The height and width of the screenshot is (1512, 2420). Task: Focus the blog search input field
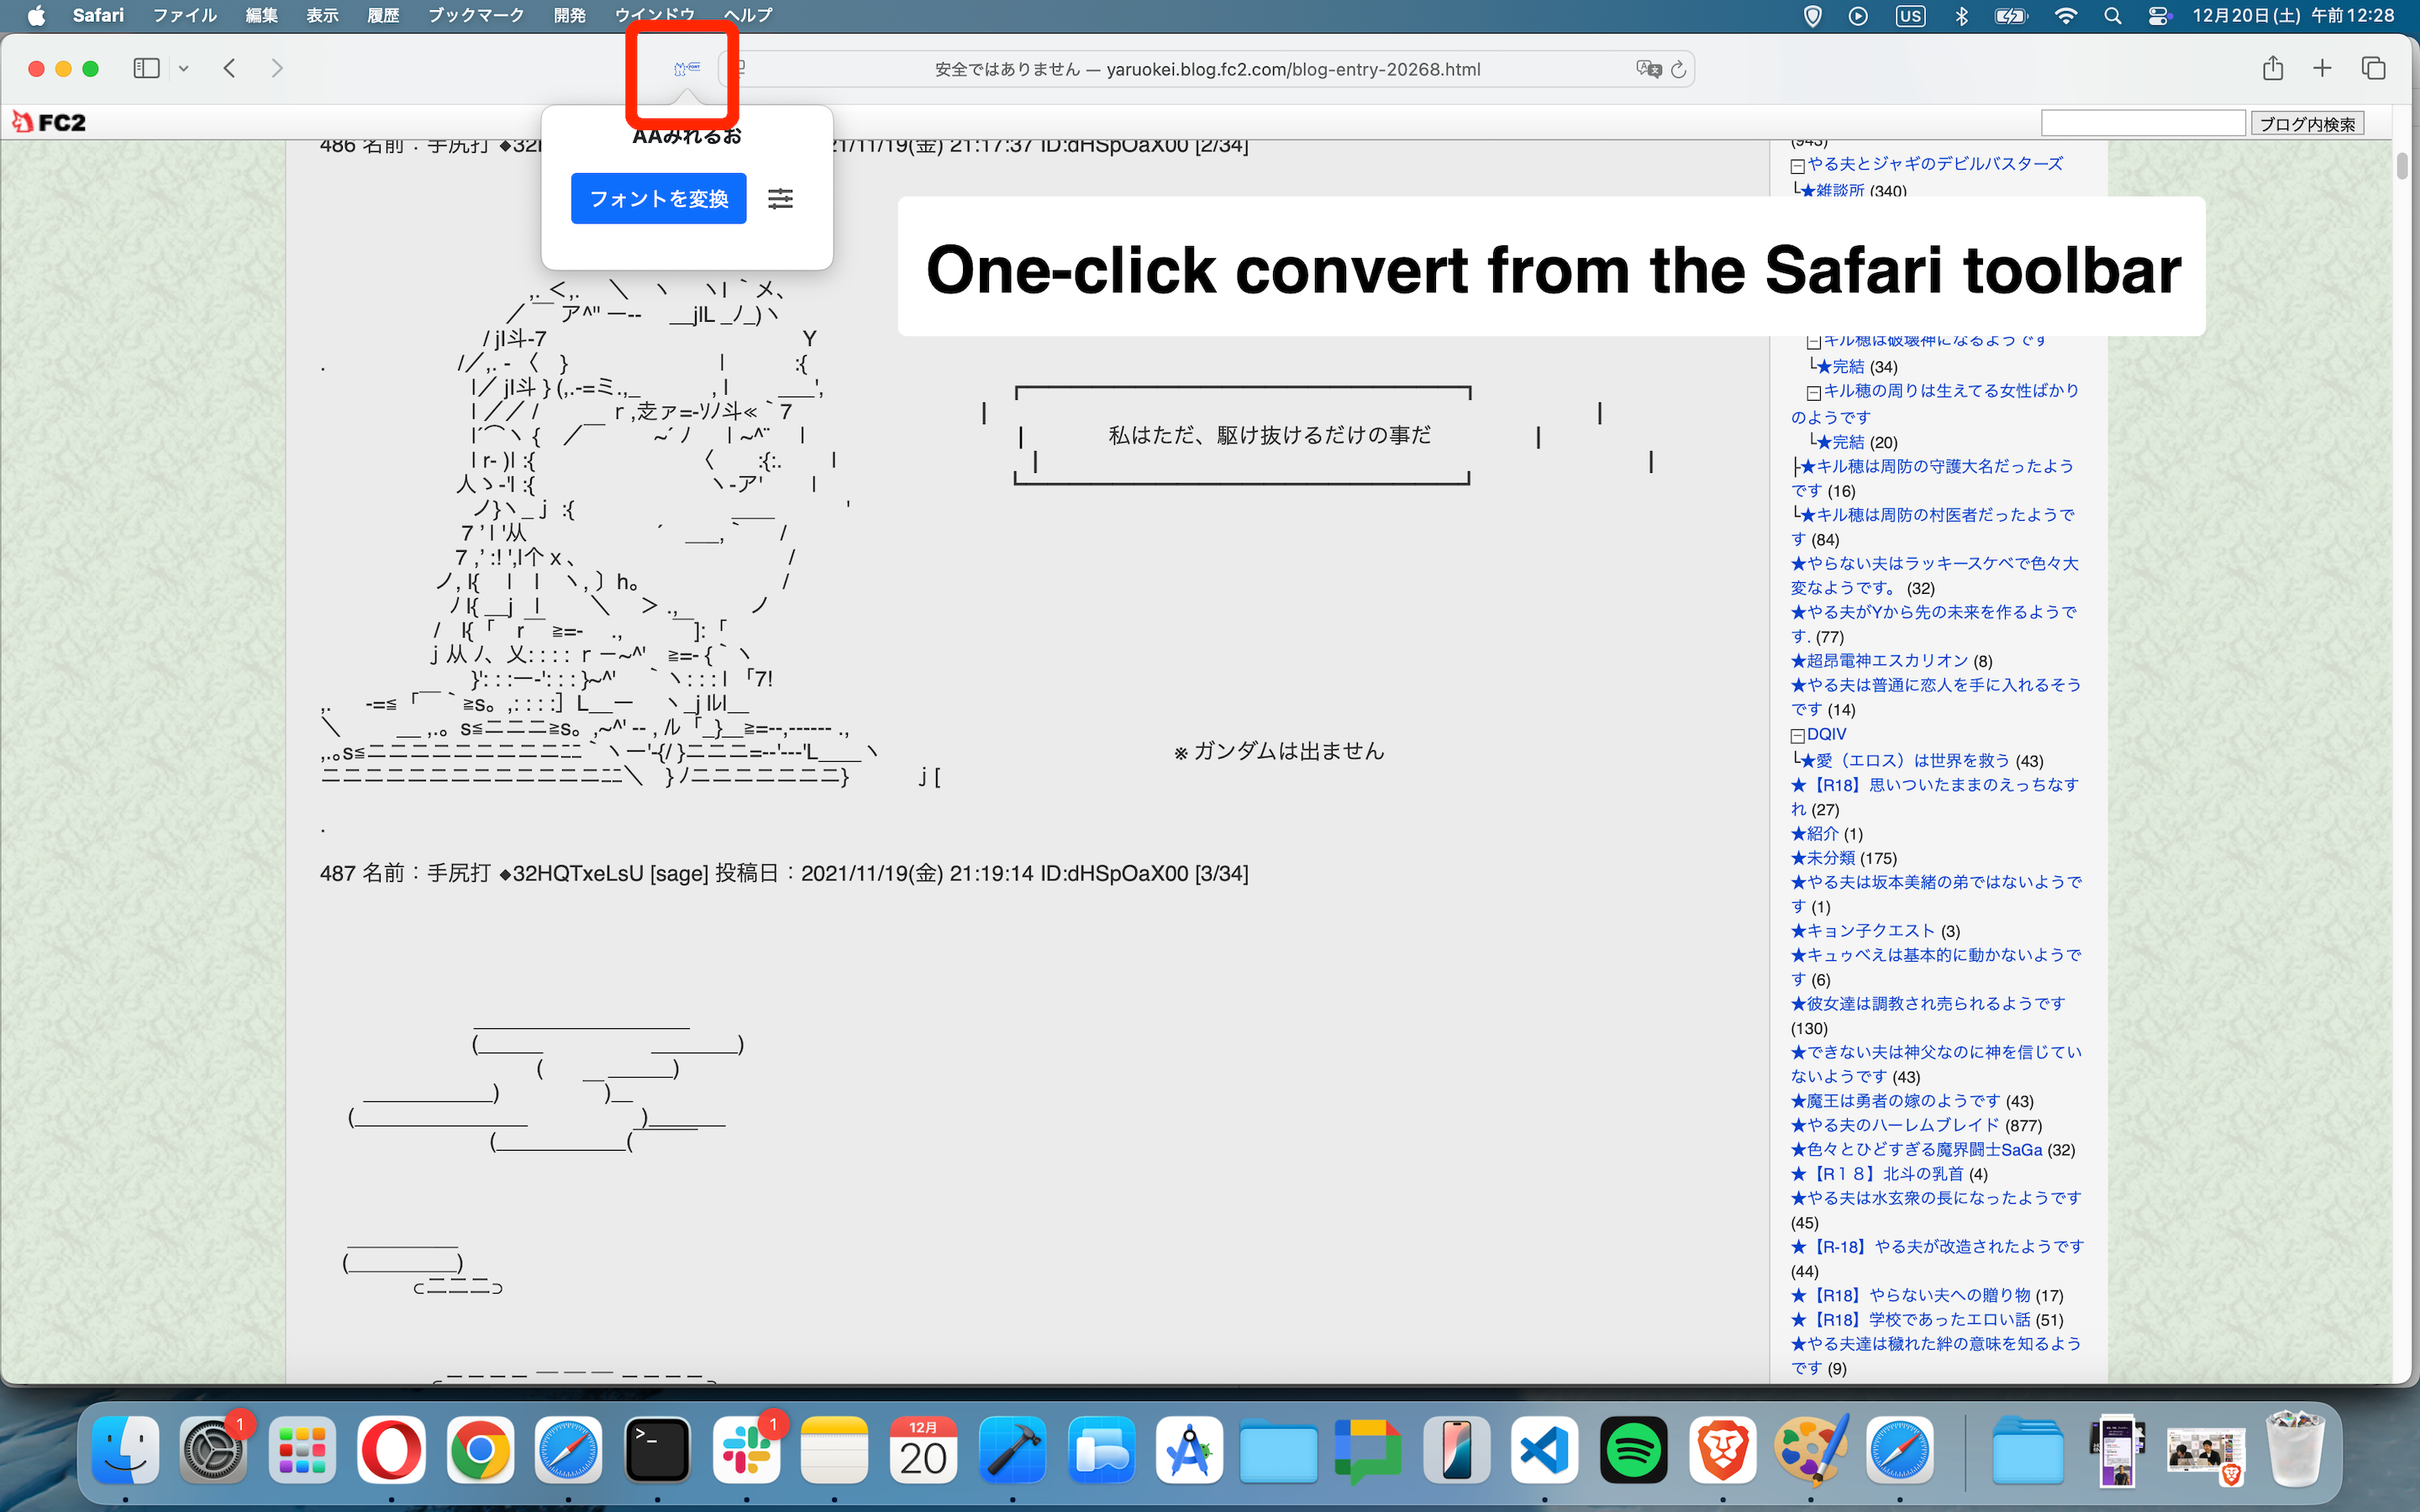tap(2143, 123)
